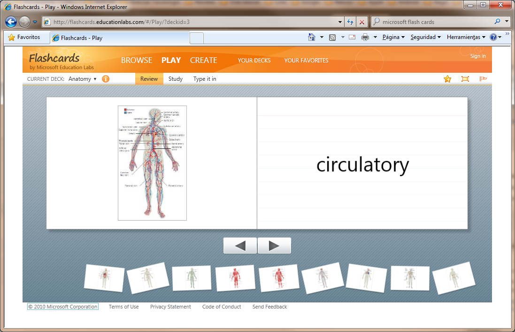Open the Anatomy current deck dropdown
This screenshot has width=515, height=332.
tap(83, 79)
